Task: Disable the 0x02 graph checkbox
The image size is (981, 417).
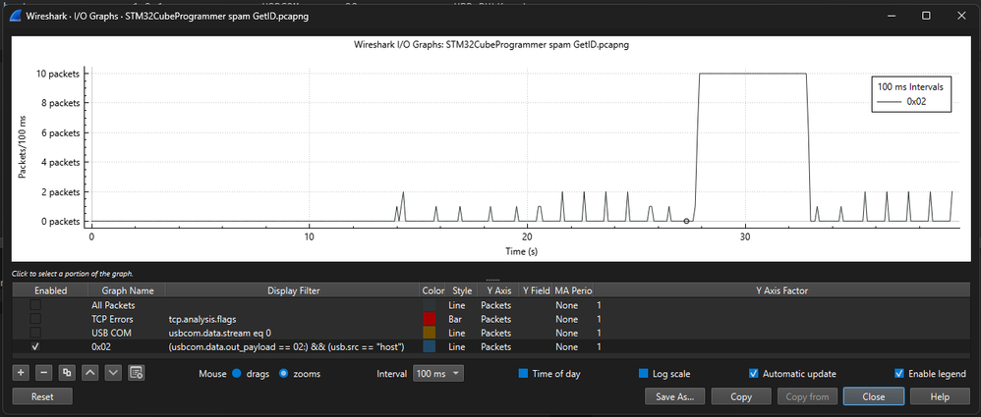Action: click(35, 346)
